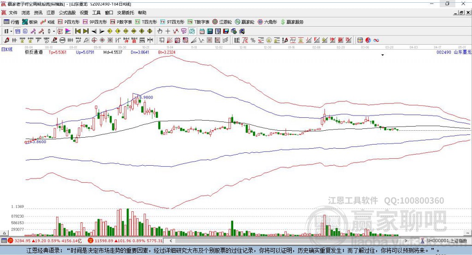
Task: Select the red pen drawing tool
Action: [6, 40]
